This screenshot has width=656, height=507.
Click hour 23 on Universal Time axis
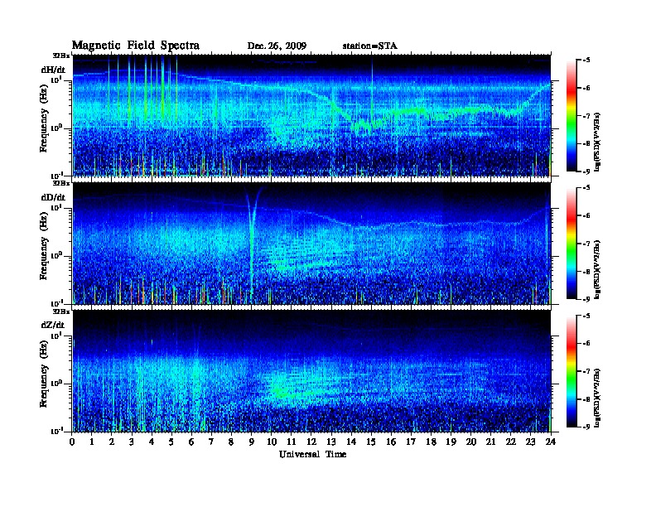pos(531,442)
